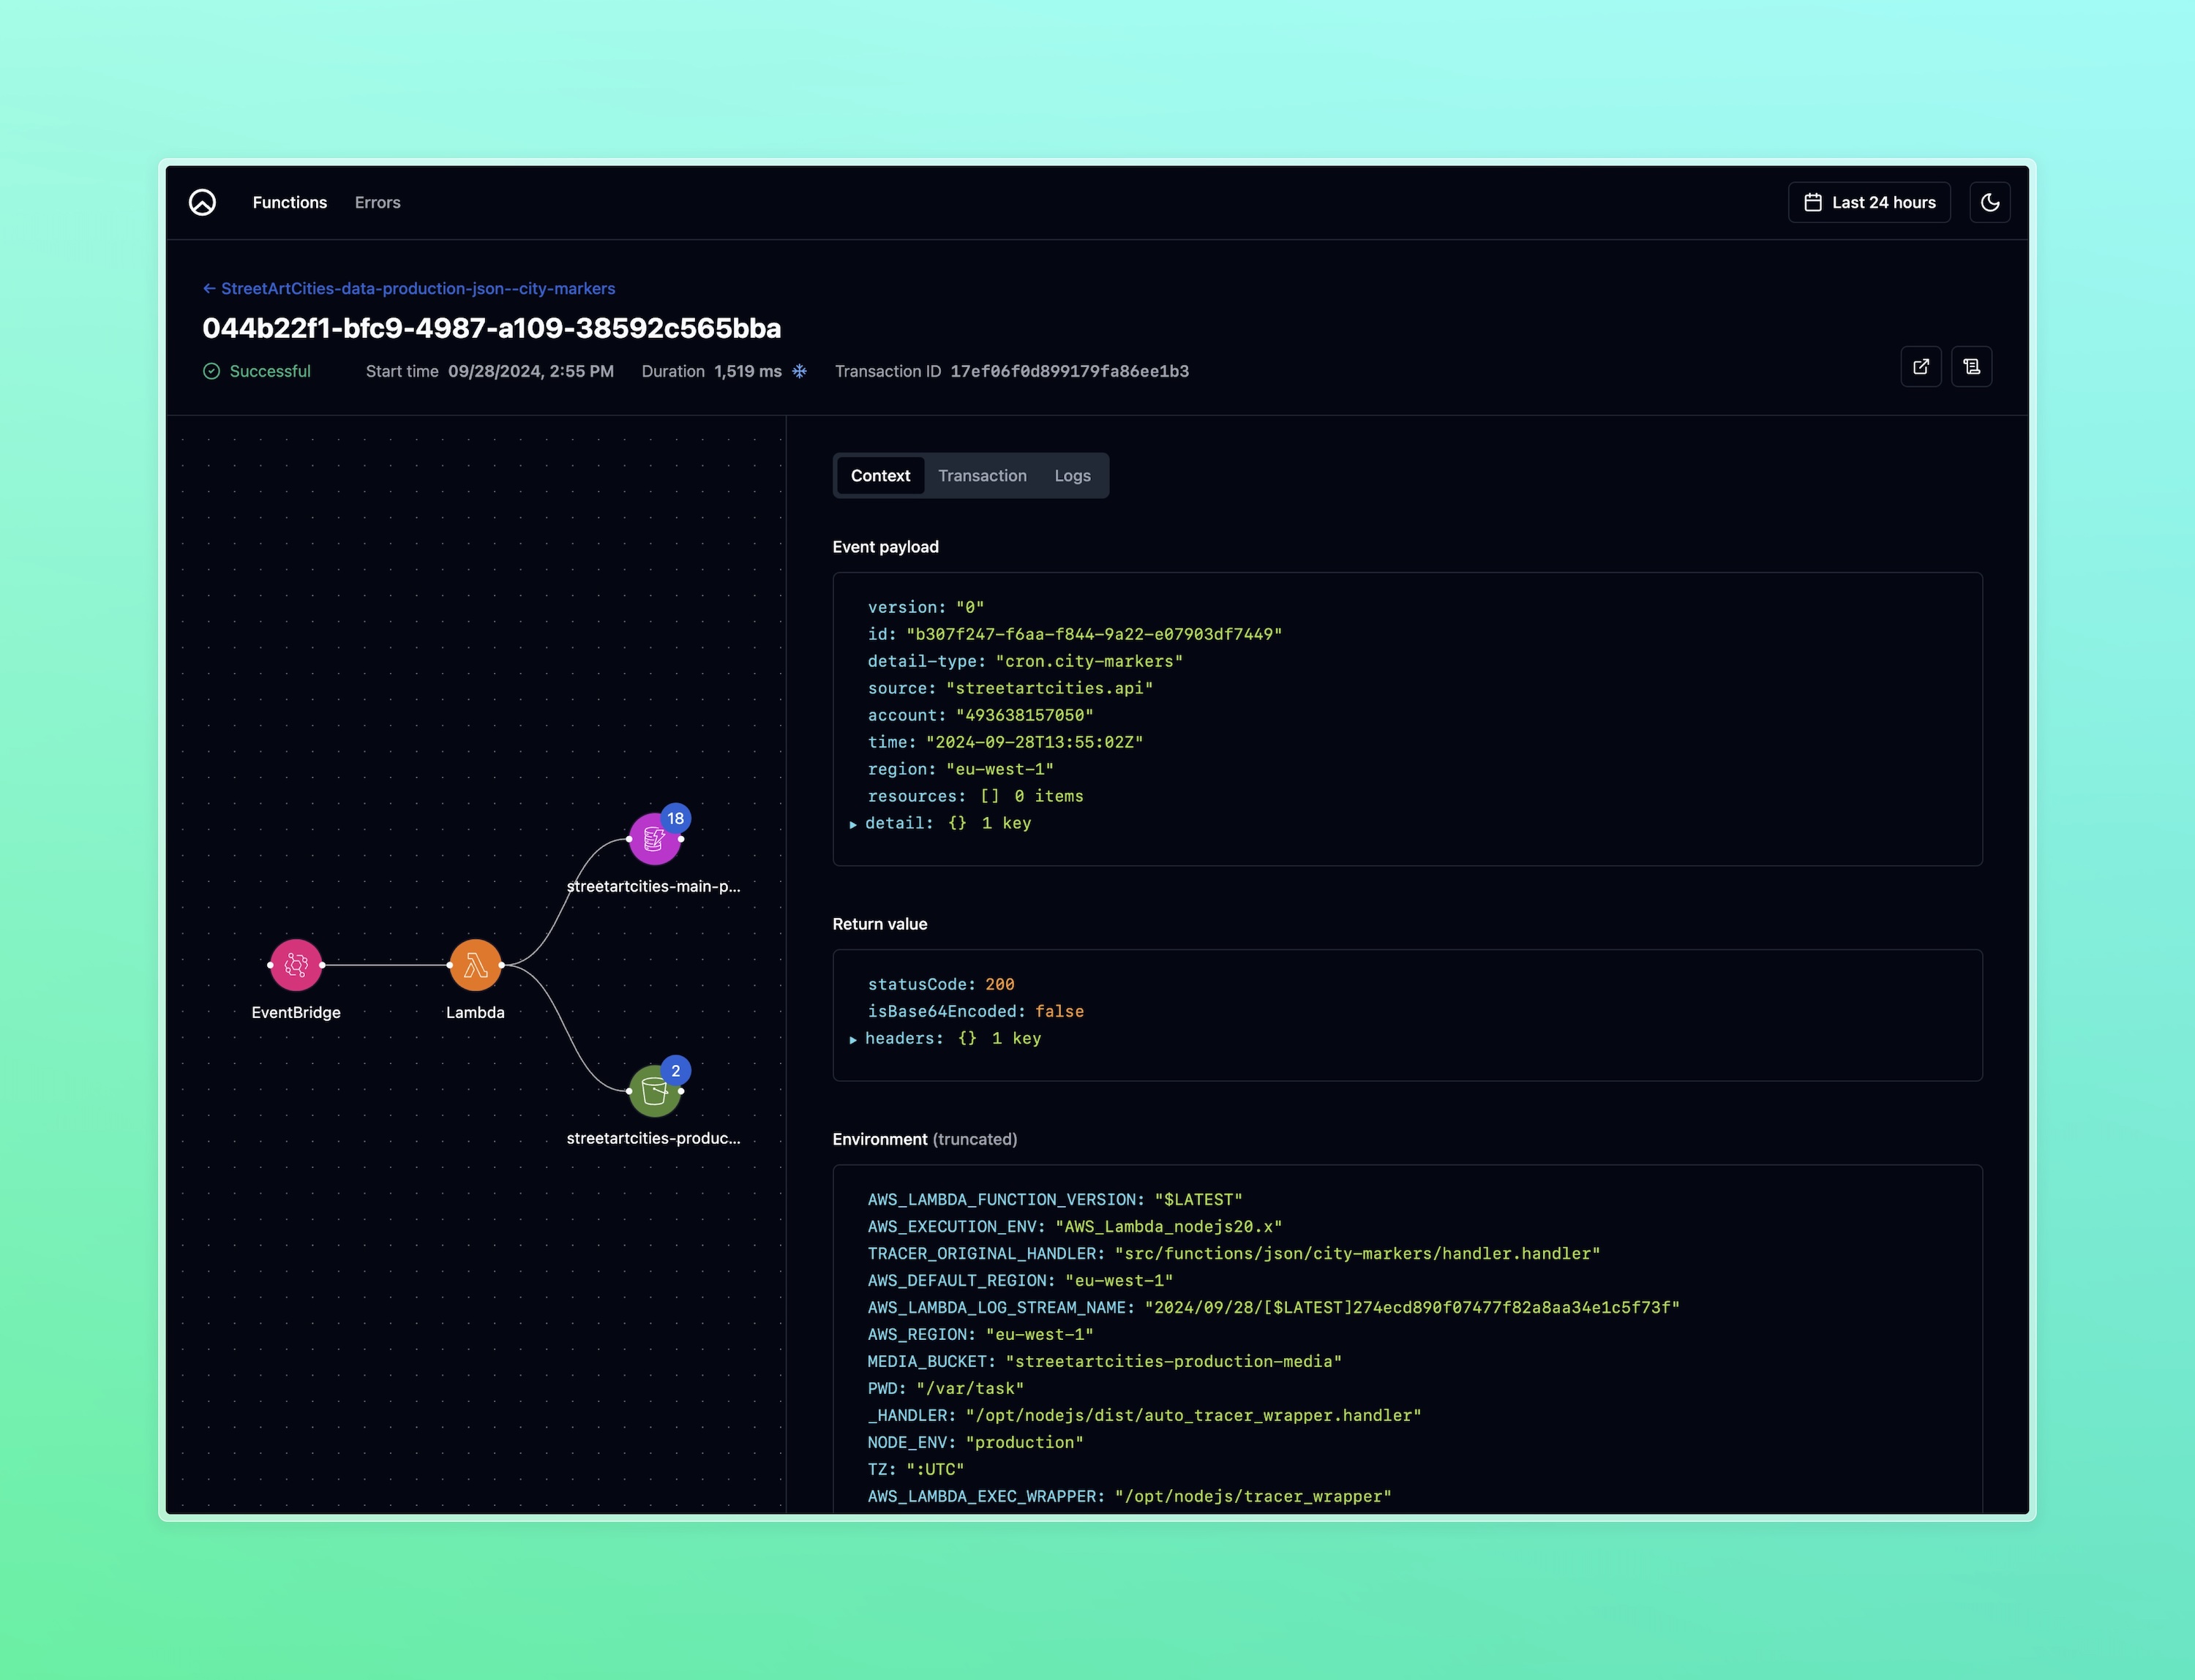Click the app logo icon

202,202
